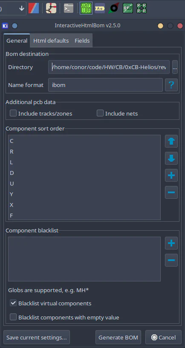Viewport: 185px width, 348px height.
Task: Switch to the Html defaults tab
Action: [51, 41]
